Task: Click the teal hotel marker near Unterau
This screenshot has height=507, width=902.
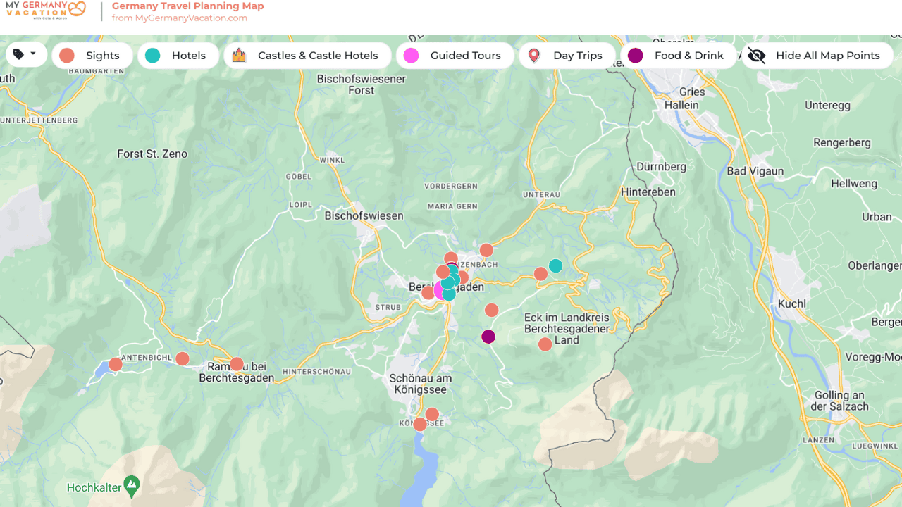Action: coord(555,265)
